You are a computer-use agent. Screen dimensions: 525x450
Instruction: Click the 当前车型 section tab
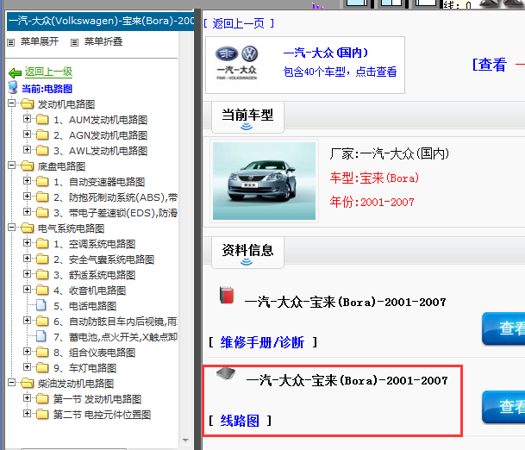click(247, 117)
